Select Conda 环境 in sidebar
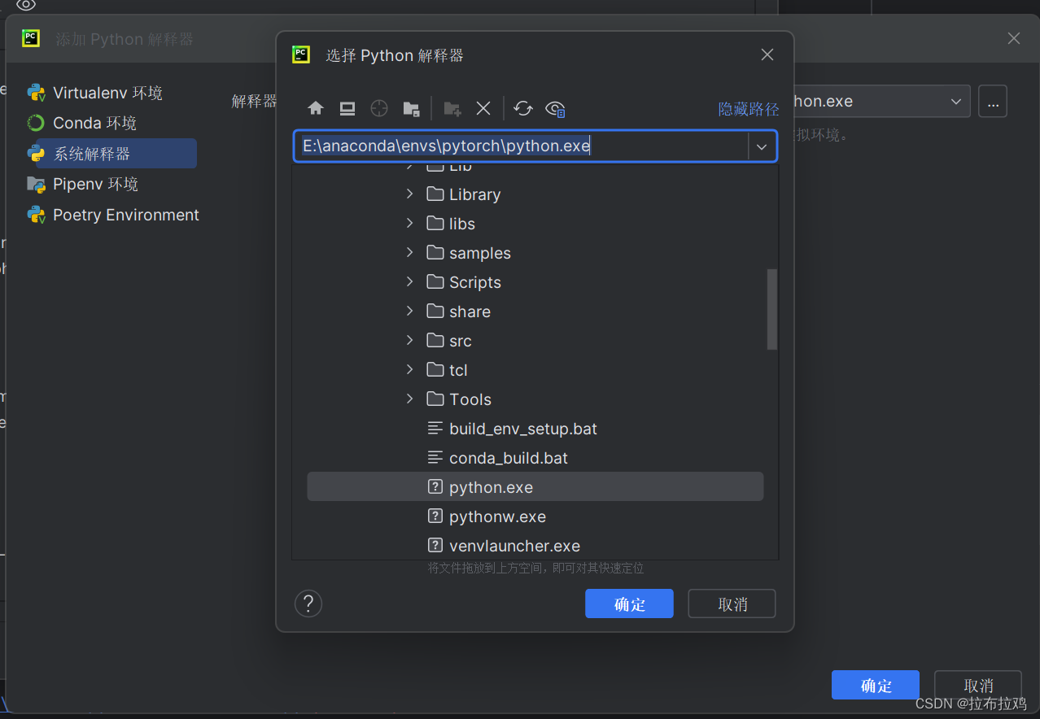The height and width of the screenshot is (719, 1040). pos(111,123)
